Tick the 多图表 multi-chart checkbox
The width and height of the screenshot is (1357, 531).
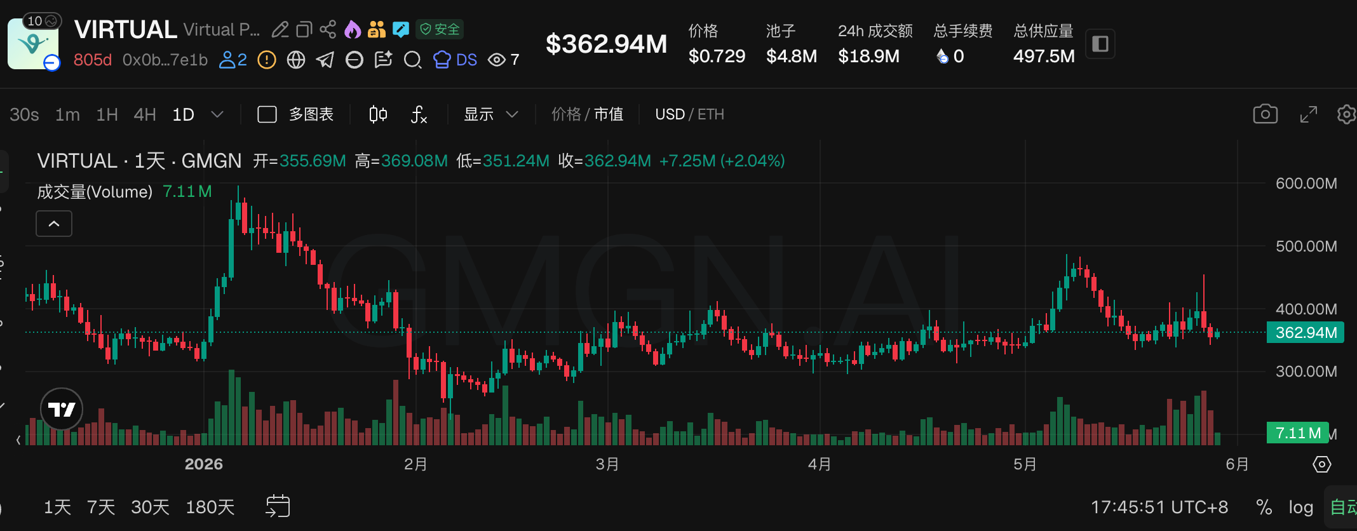click(x=267, y=114)
